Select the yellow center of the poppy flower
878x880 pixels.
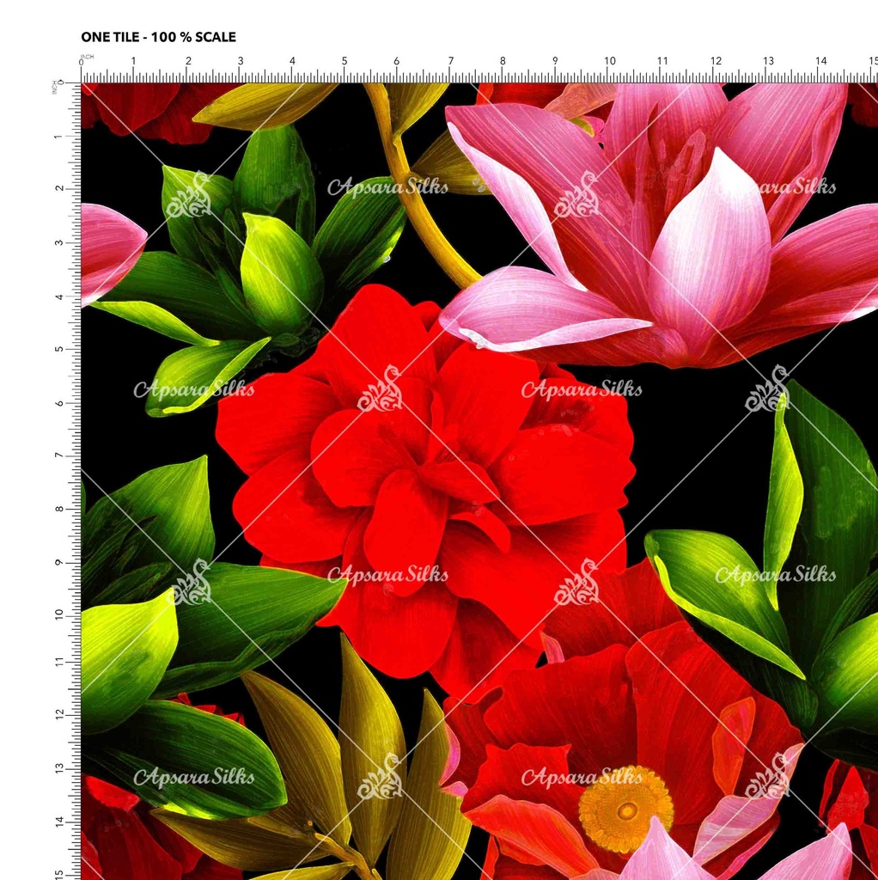(x=626, y=810)
